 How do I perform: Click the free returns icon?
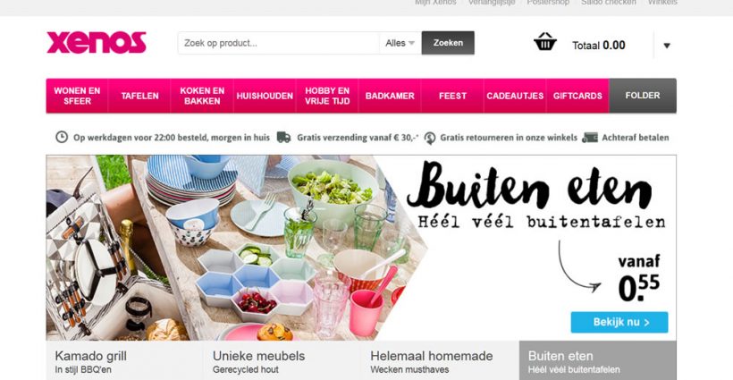click(x=430, y=138)
